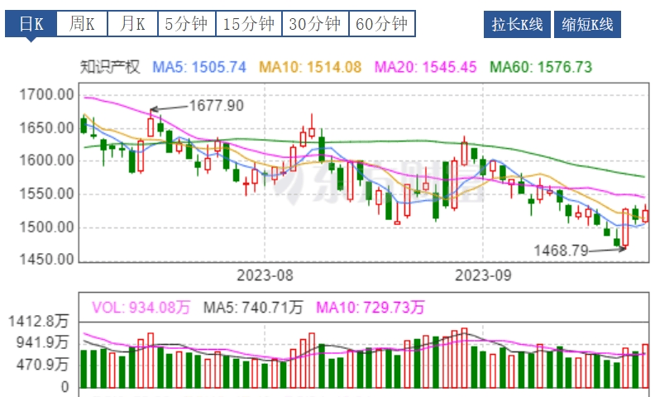The width and height of the screenshot is (655, 397).
Task: Click the blue MA5: 1505.74 legend
Action: coord(199,67)
